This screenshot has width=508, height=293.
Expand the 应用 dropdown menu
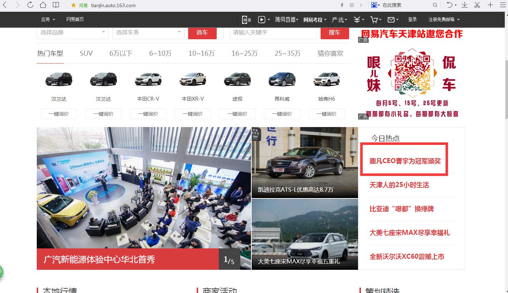click(48, 19)
